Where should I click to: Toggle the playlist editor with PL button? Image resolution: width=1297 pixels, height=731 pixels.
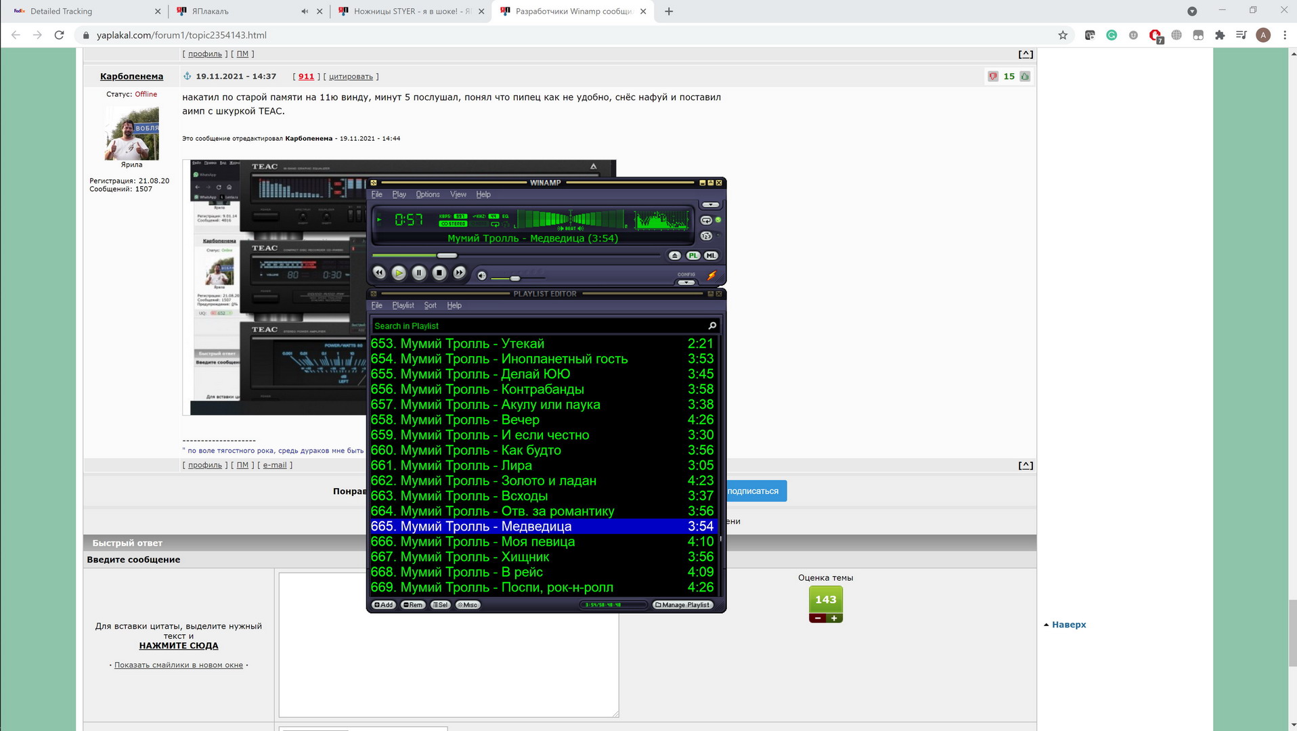pos(693,256)
